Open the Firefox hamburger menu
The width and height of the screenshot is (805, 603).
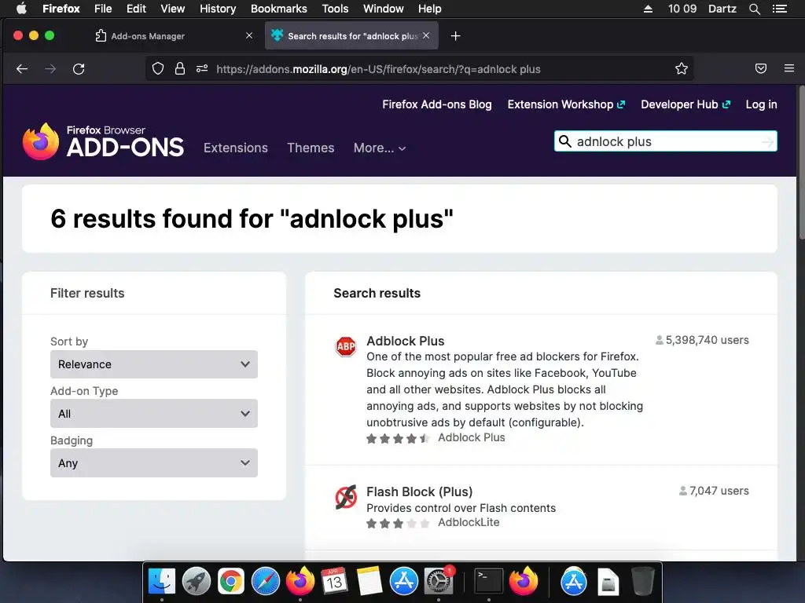[789, 68]
